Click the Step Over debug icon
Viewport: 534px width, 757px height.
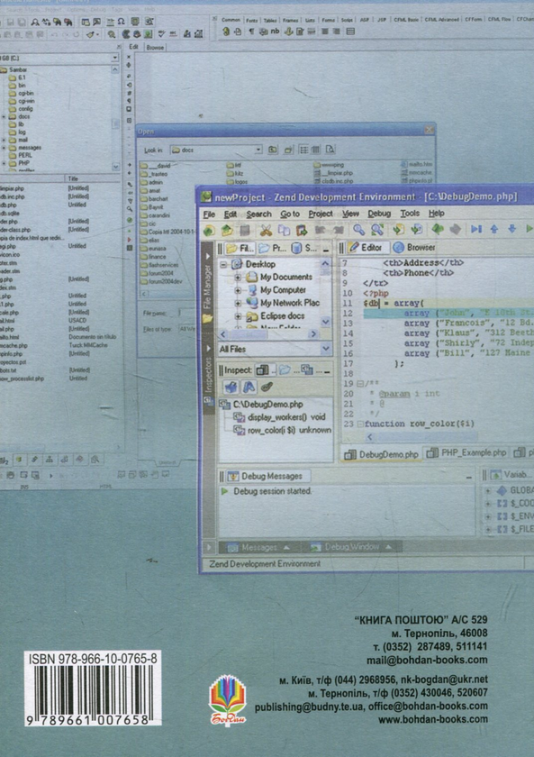(x=476, y=229)
